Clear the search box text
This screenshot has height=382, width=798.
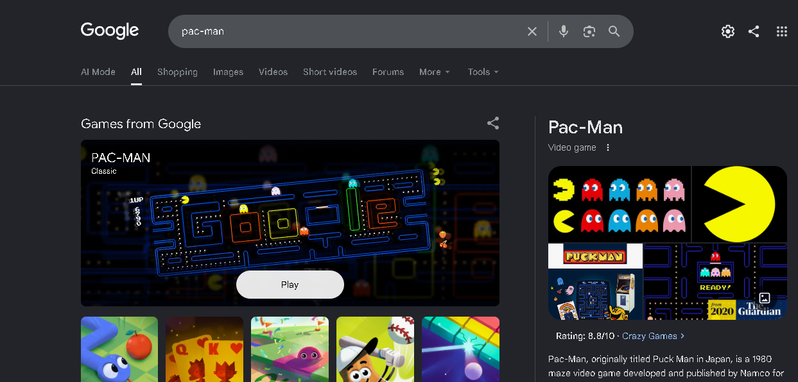click(532, 31)
